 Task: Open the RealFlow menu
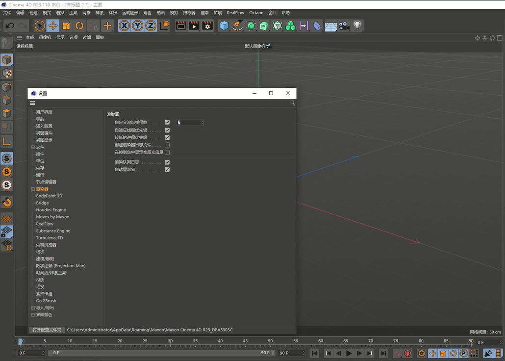pos(235,13)
